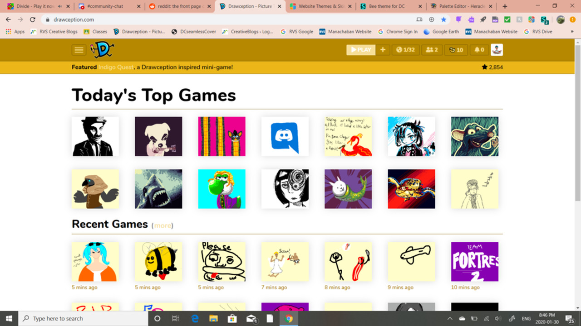Open the hamburger navigation menu
Screen dimensions: 581x326
click(x=79, y=50)
